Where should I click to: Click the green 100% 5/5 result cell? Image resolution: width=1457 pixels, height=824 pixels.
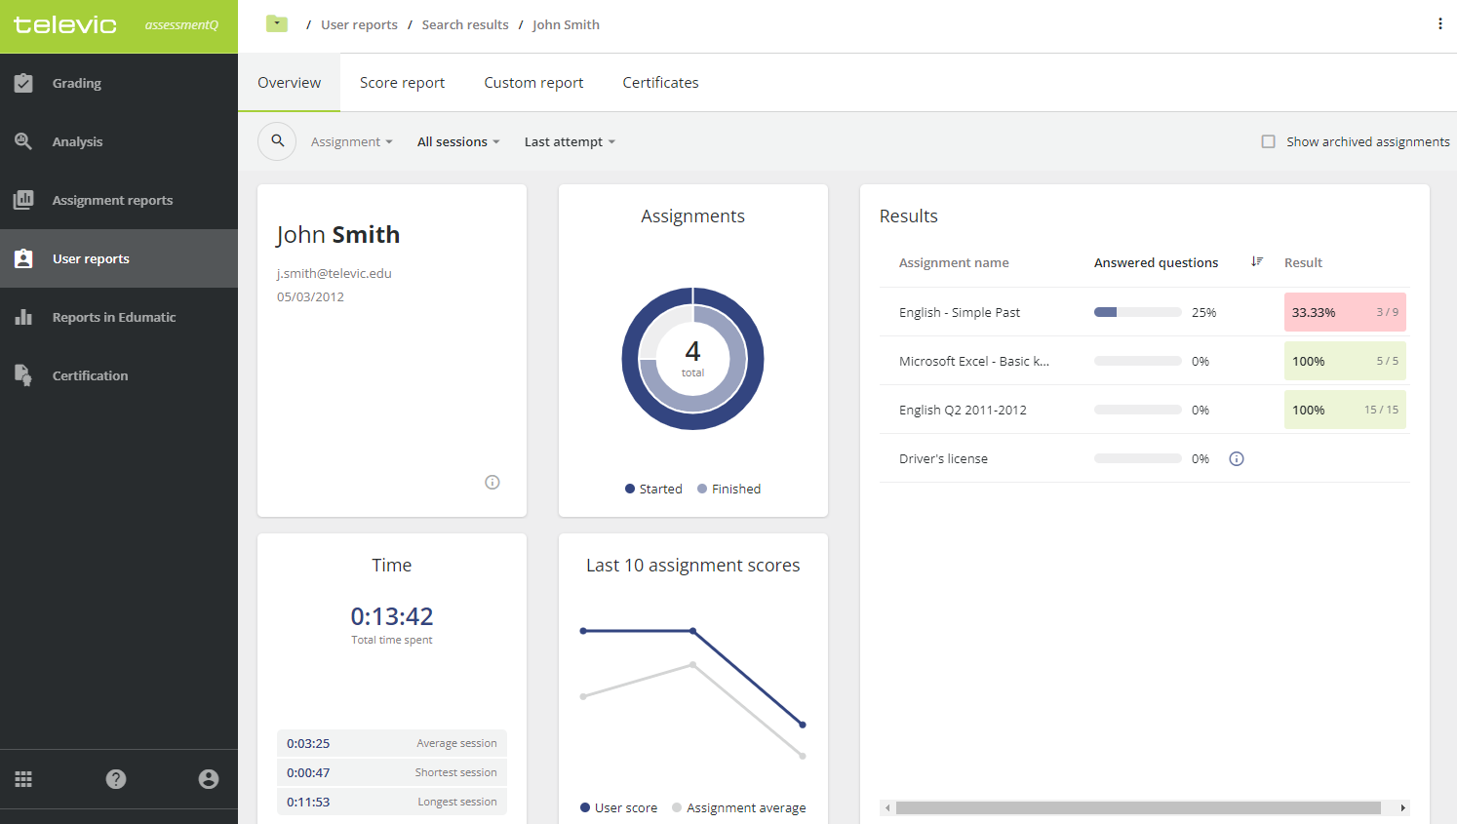pos(1345,361)
